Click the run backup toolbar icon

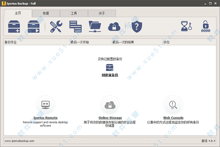coord(34,26)
